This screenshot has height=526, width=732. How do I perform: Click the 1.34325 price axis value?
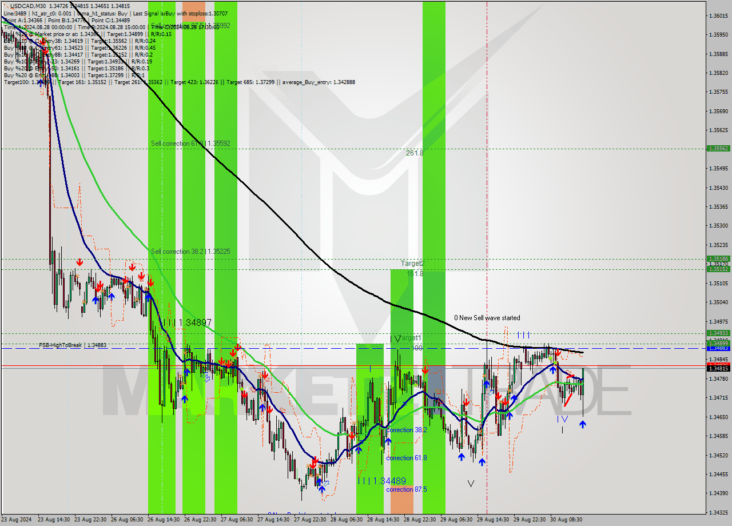pos(718,512)
